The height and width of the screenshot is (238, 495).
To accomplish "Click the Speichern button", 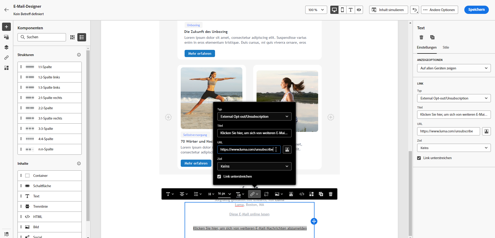I will pos(476,10).
